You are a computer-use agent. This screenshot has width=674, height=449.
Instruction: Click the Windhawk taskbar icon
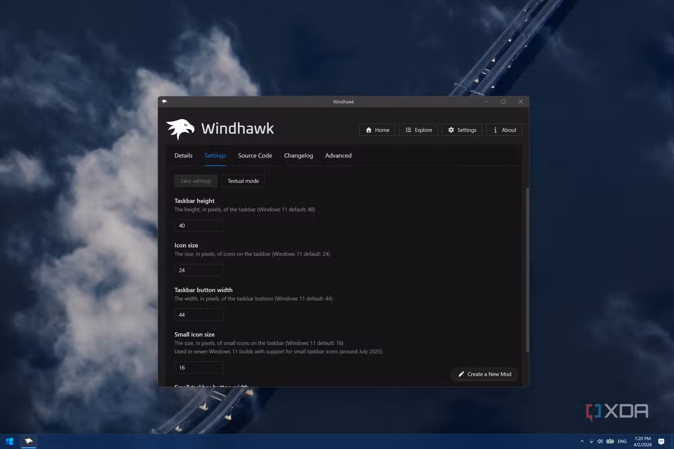click(29, 441)
